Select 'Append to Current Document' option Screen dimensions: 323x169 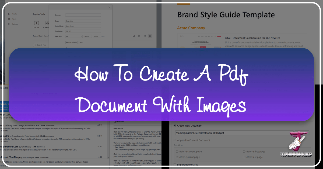[175, 140]
